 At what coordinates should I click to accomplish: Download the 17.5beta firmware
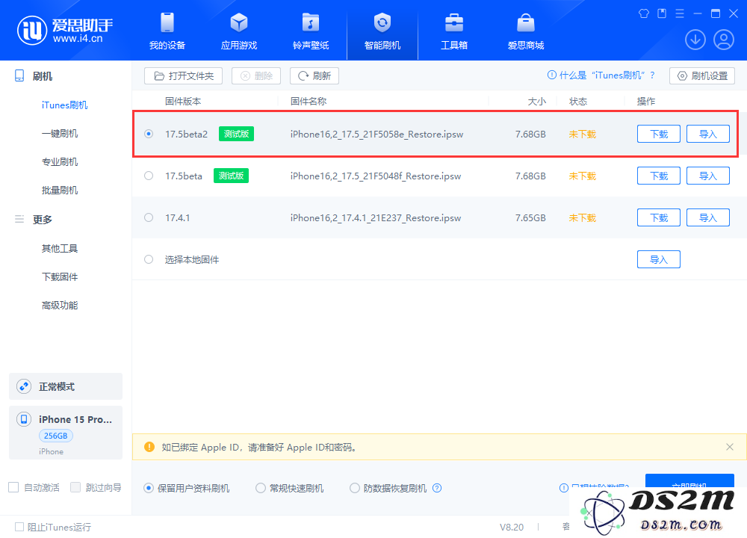[659, 176]
